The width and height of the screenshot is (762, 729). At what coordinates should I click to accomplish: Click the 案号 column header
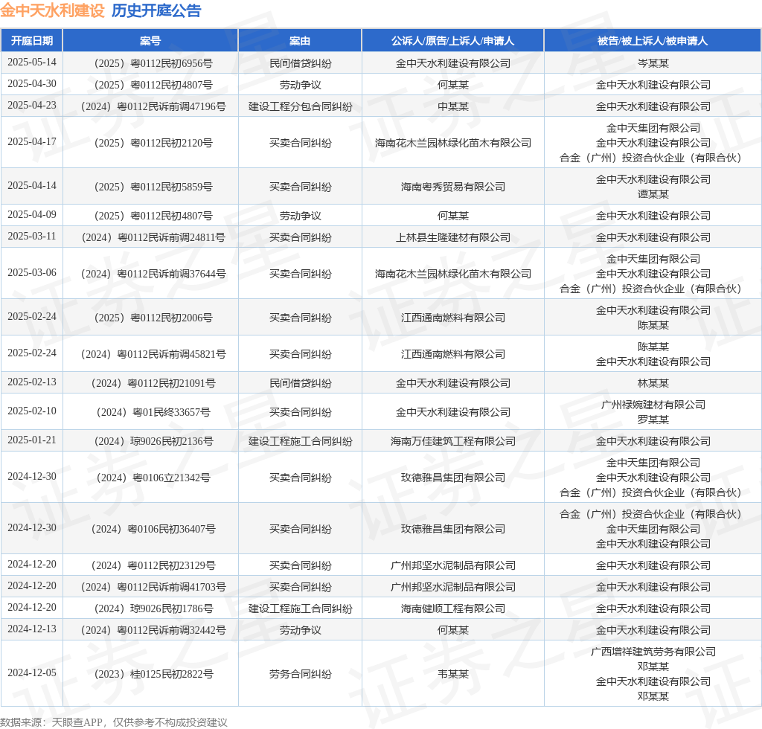(x=150, y=41)
